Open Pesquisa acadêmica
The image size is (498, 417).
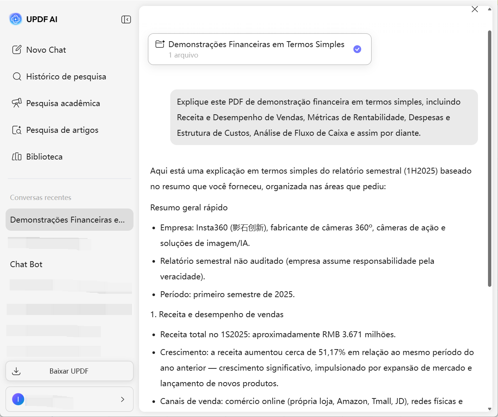pos(63,103)
